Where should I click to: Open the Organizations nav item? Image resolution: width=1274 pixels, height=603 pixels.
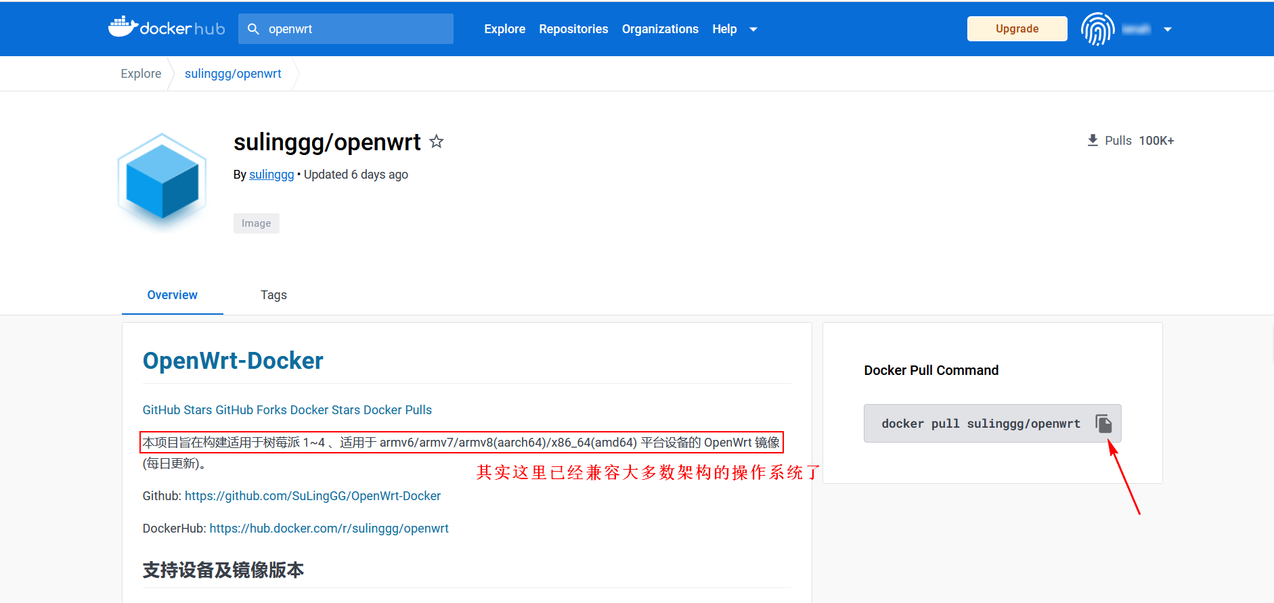pos(660,29)
